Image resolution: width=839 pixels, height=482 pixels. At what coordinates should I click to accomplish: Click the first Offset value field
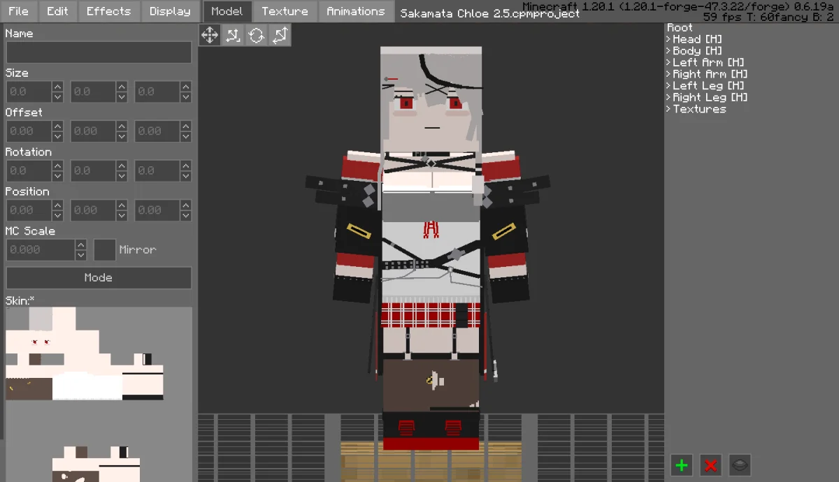pyautogui.click(x=29, y=131)
